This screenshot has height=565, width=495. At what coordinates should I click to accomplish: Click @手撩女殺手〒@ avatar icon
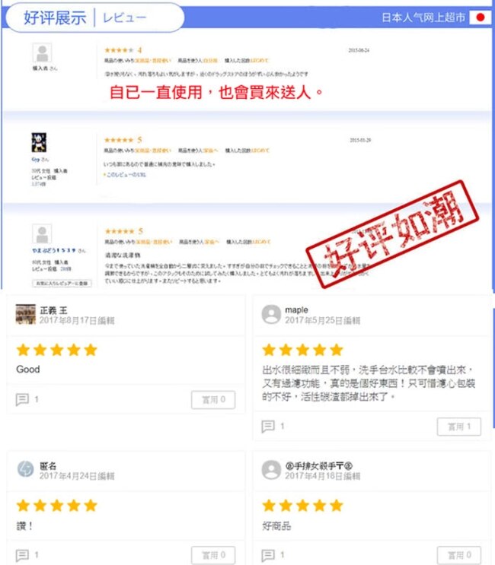271,469
